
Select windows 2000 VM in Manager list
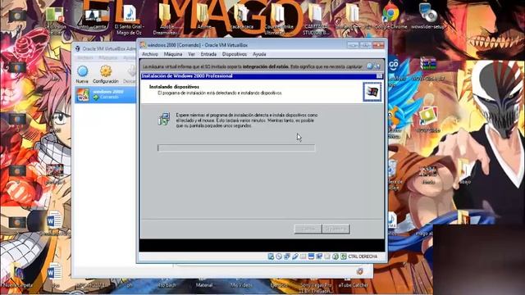coord(105,95)
